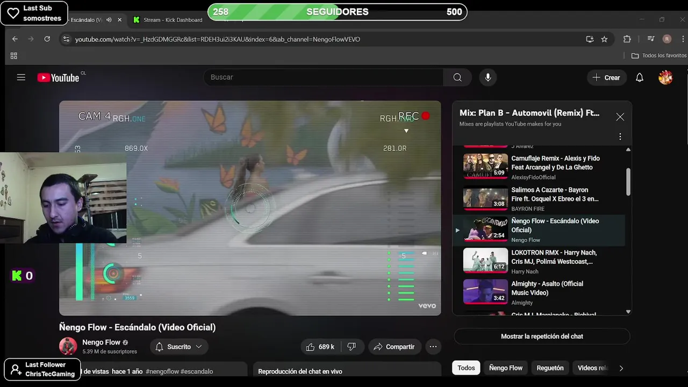The width and height of the screenshot is (688, 387).
Task: Click the vevo logo in the video
Action: [427, 306]
